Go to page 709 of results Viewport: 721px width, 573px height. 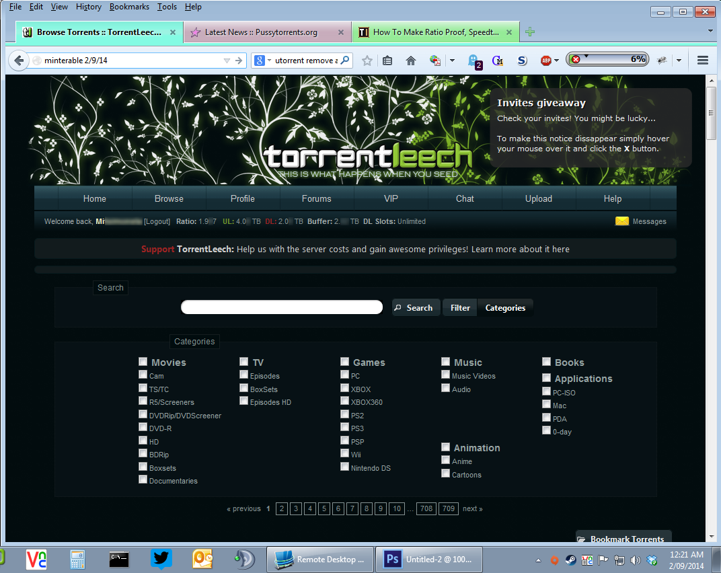449,508
